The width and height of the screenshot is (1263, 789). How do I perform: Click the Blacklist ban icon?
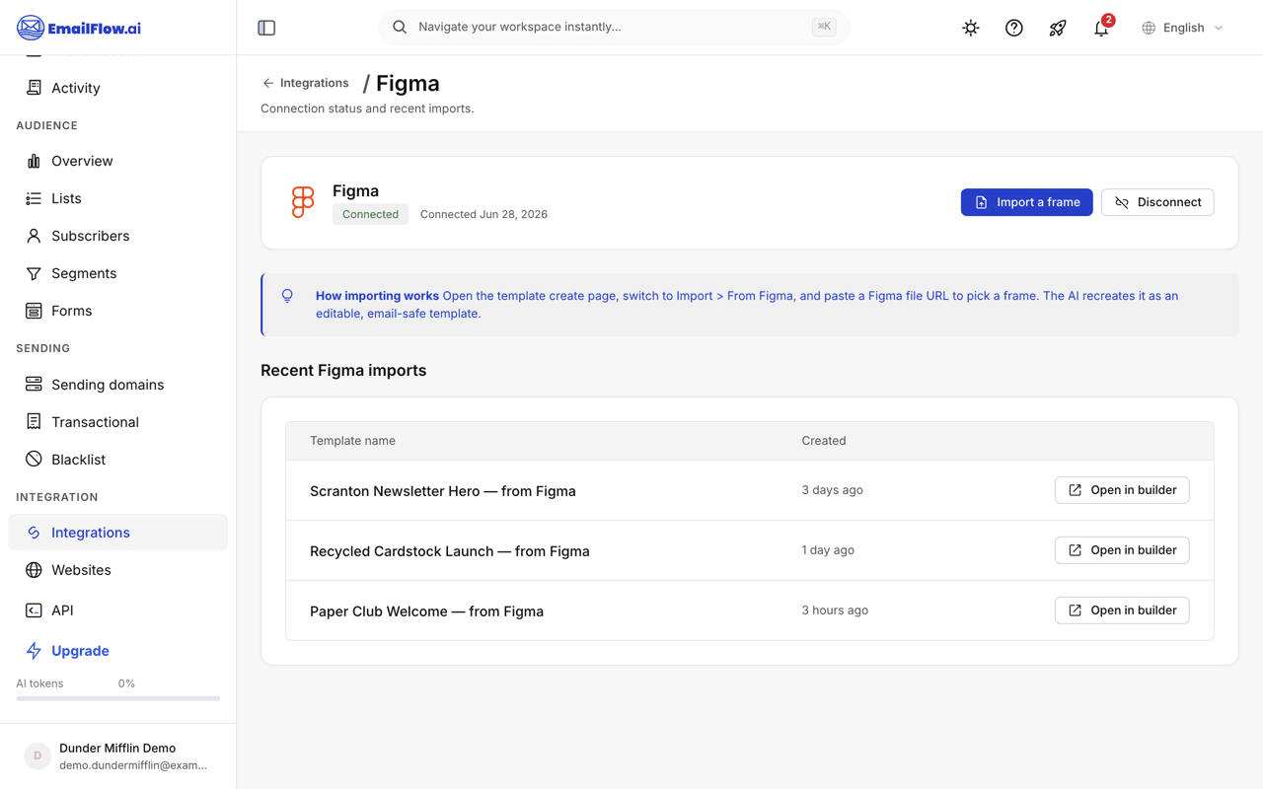pos(34,460)
